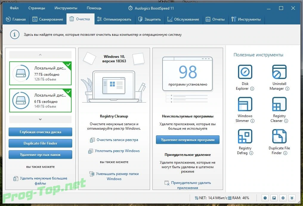Click the blue Duplicate File Finder button
303x206 pixels.
[x=40, y=143]
